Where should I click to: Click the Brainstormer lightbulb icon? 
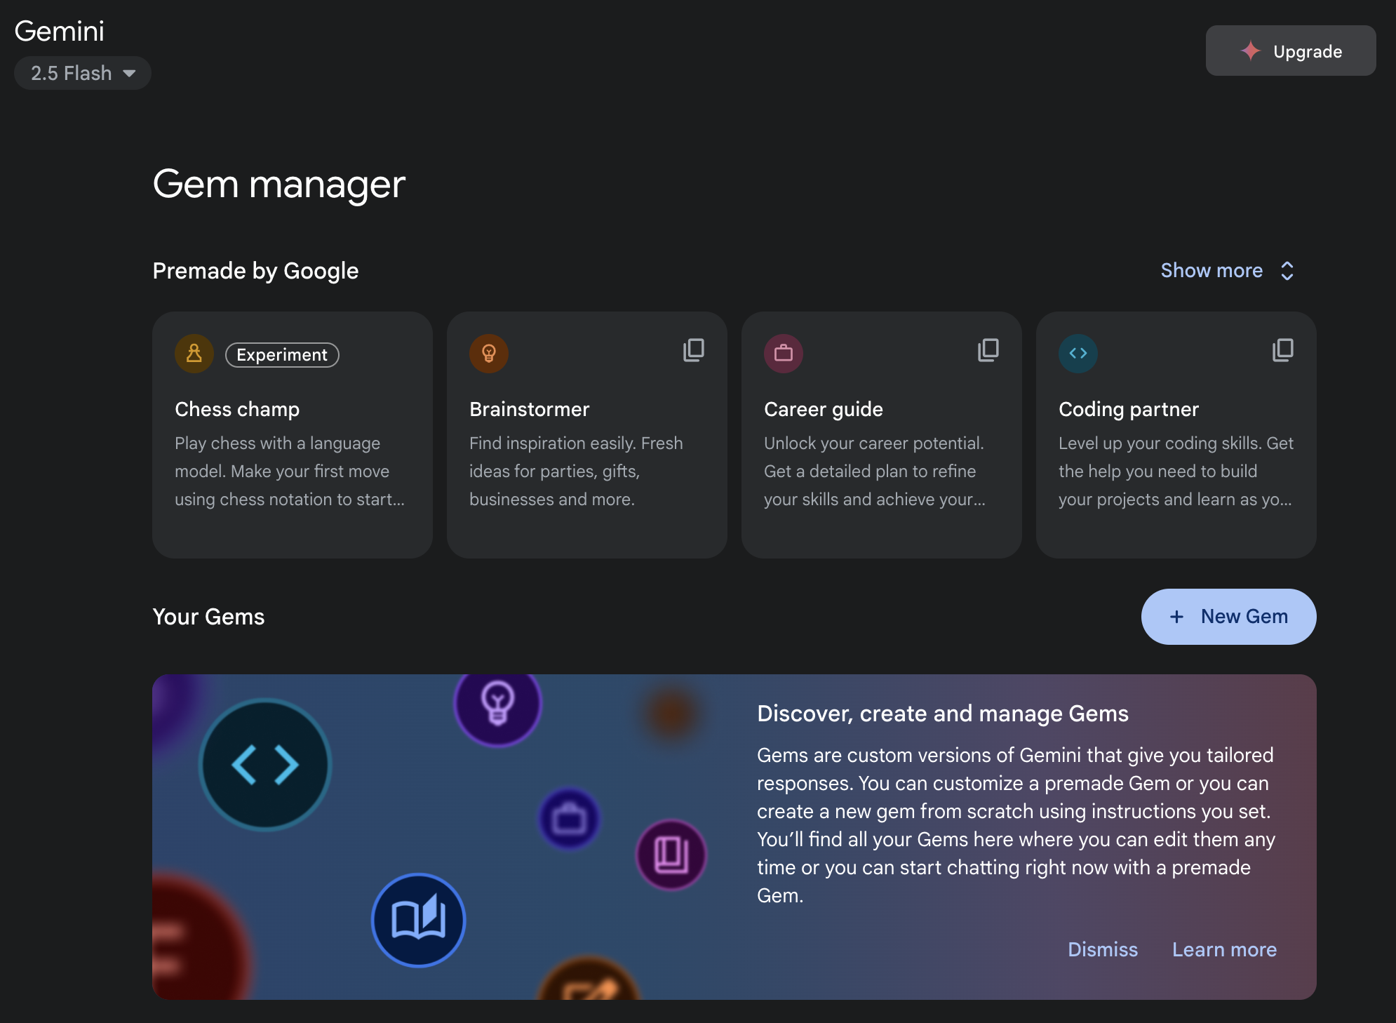pos(489,354)
